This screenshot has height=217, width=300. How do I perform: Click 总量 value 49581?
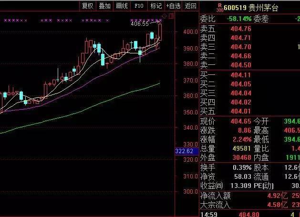tap(242, 148)
